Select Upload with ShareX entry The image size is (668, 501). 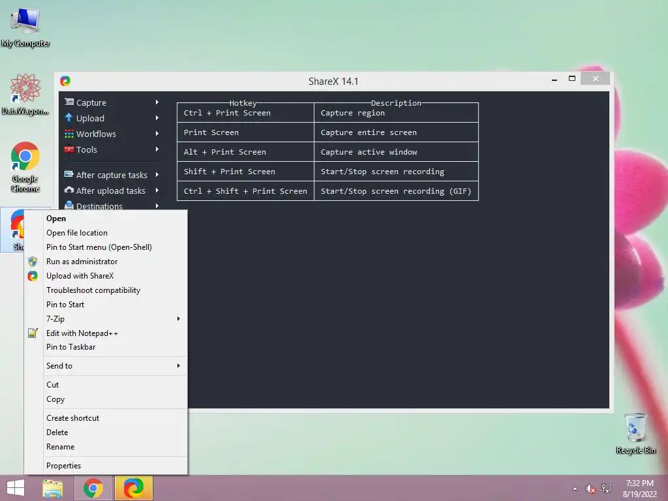pos(106,276)
